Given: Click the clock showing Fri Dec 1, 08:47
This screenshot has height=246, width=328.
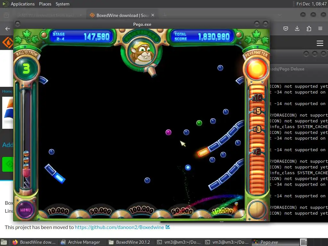Looking at the screenshot, I should coord(311,4).
